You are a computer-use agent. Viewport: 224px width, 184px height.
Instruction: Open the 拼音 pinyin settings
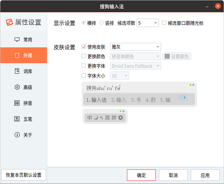(x=24, y=103)
